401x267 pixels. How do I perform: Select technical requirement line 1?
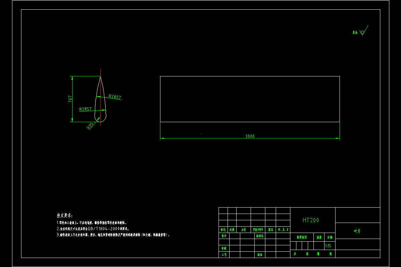92,223
